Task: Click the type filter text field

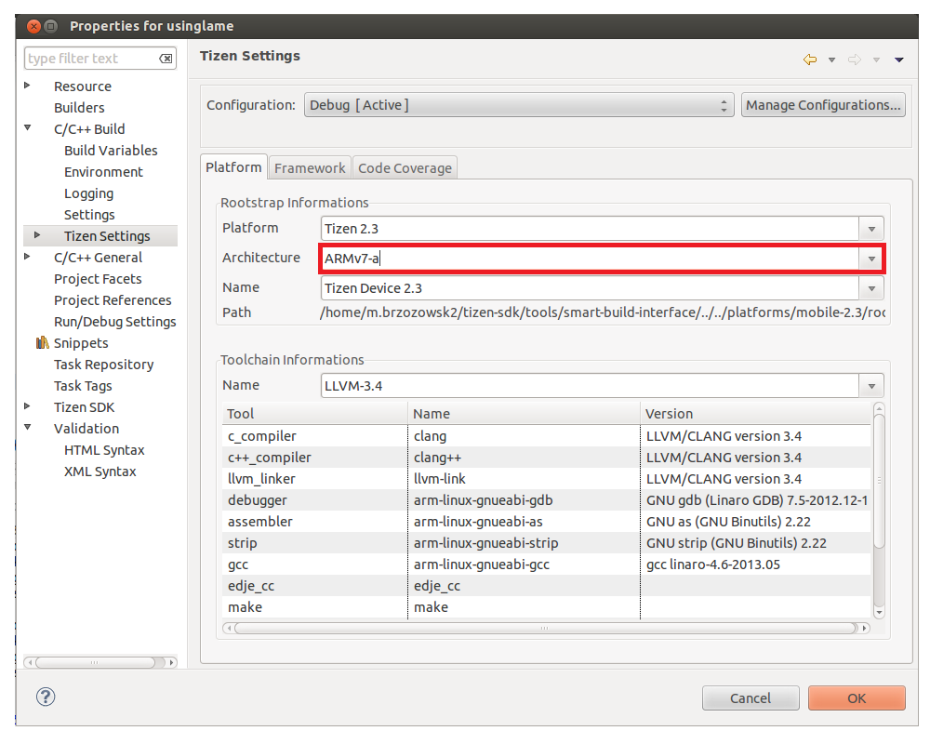Action: pos(91,59)
